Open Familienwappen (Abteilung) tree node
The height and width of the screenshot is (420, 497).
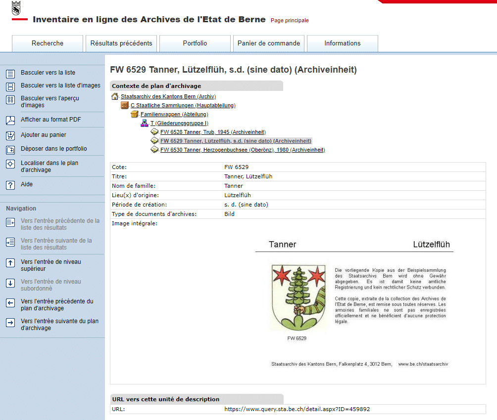pyautogui.click(x=174, y=114)
